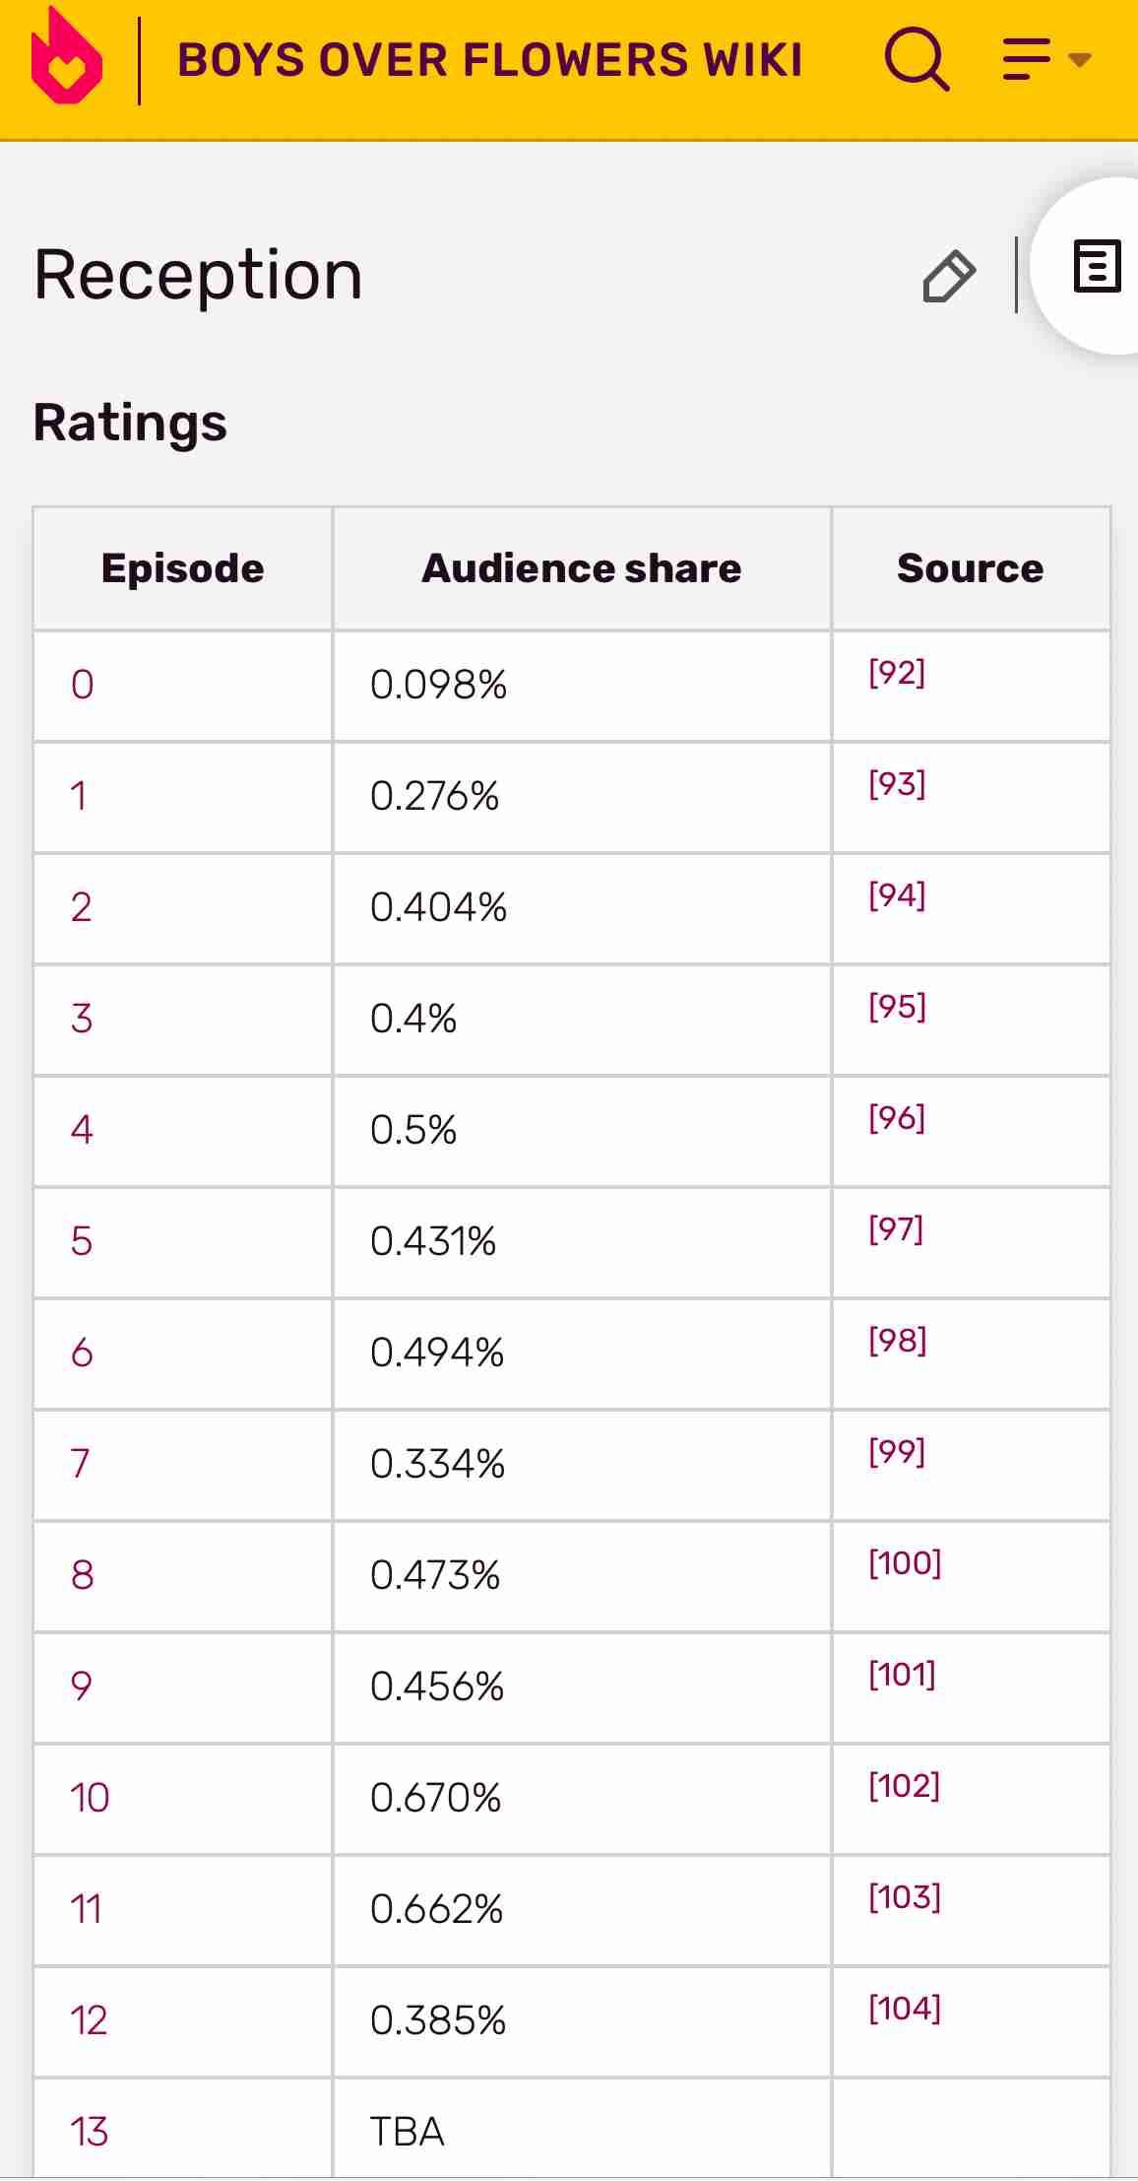Follow citation reference [92]

[897, 673]
